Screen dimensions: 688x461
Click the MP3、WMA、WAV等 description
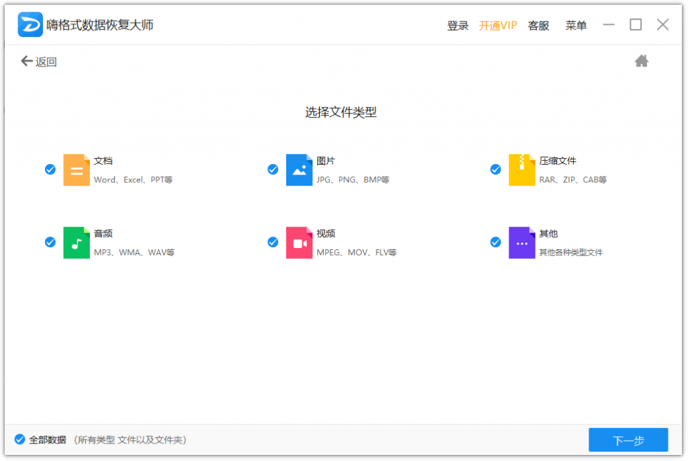coord(134,253)
